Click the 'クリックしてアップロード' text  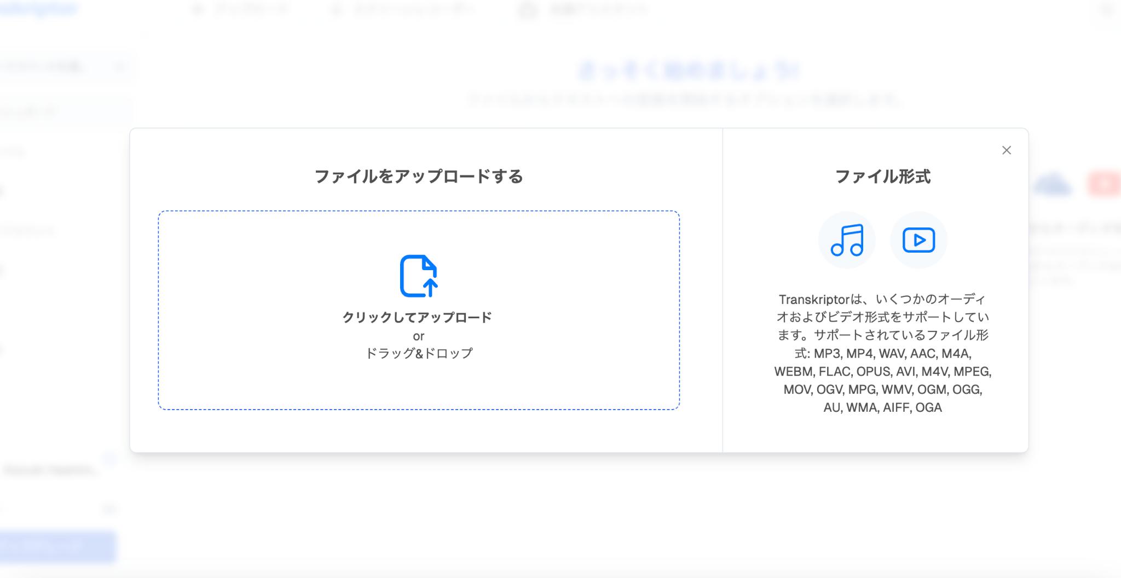tap(418, 317)
